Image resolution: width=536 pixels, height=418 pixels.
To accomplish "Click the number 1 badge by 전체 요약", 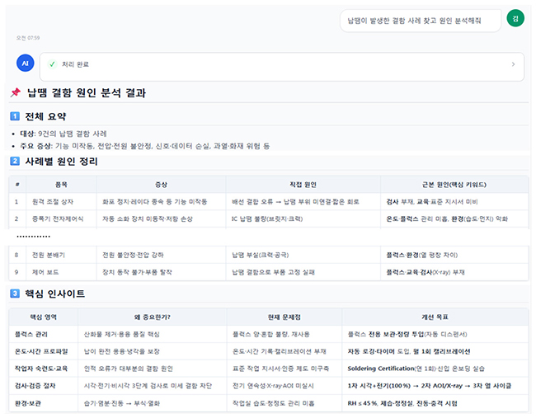I will tap(15, 116).
